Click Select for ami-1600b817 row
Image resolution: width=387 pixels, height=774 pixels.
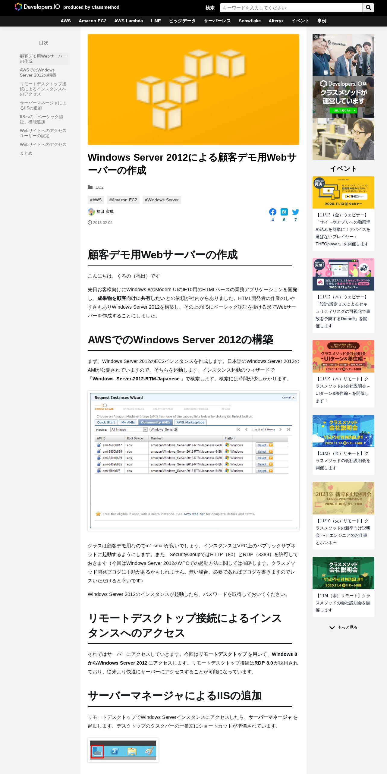[264, 445]
